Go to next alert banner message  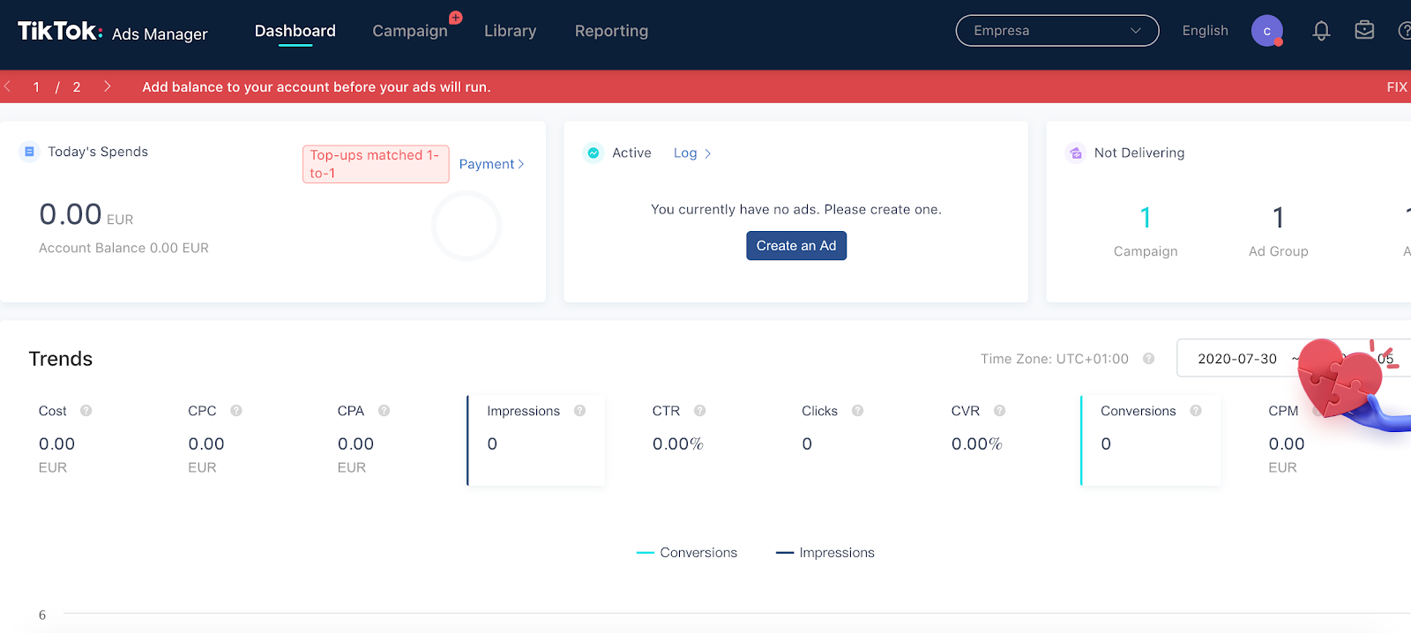[x=108, y=86]
